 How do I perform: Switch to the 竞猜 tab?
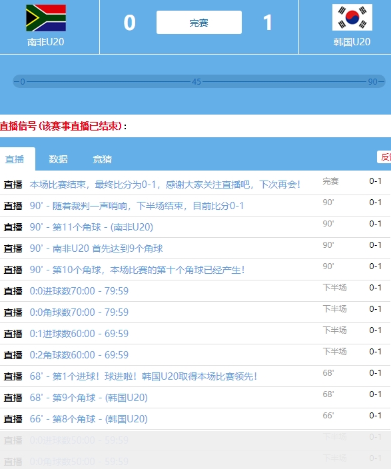pyautogui.click(x=103, y=159)
